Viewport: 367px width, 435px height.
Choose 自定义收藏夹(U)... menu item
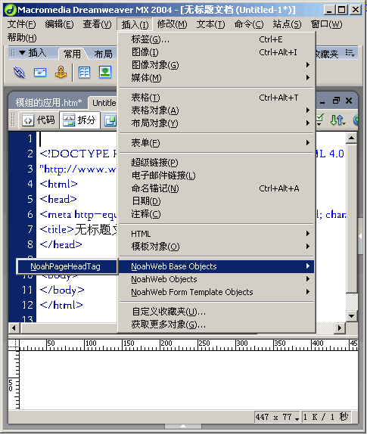click(x=217, y=312)
